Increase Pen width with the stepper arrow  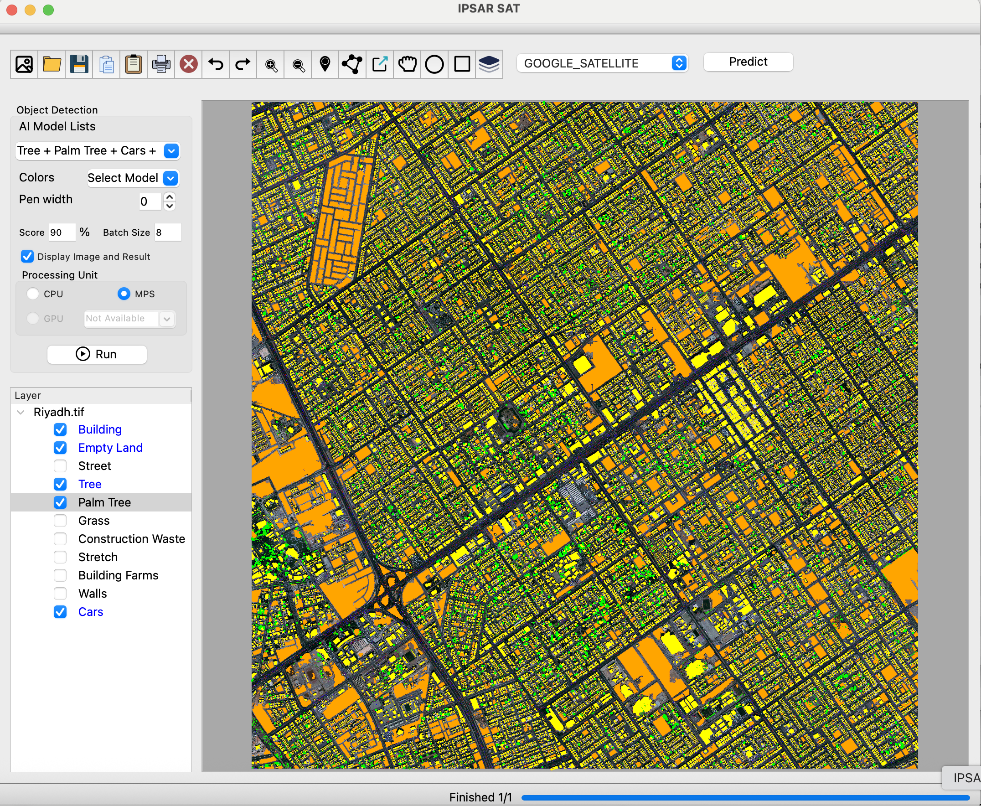(x=170, y=197)
